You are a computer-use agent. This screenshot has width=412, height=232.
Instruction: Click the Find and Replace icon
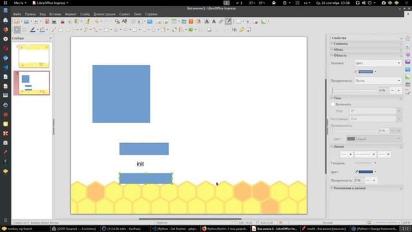click(x=117, y=21)
